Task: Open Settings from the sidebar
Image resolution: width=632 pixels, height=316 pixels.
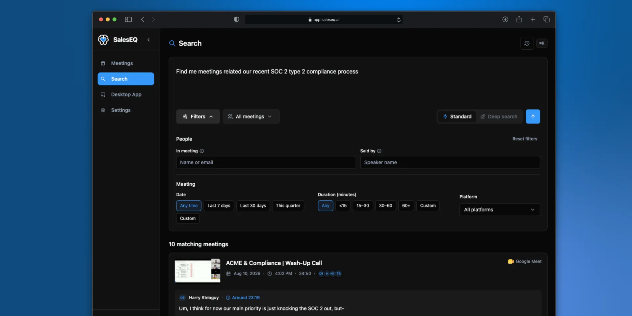Action: point(126,110)
